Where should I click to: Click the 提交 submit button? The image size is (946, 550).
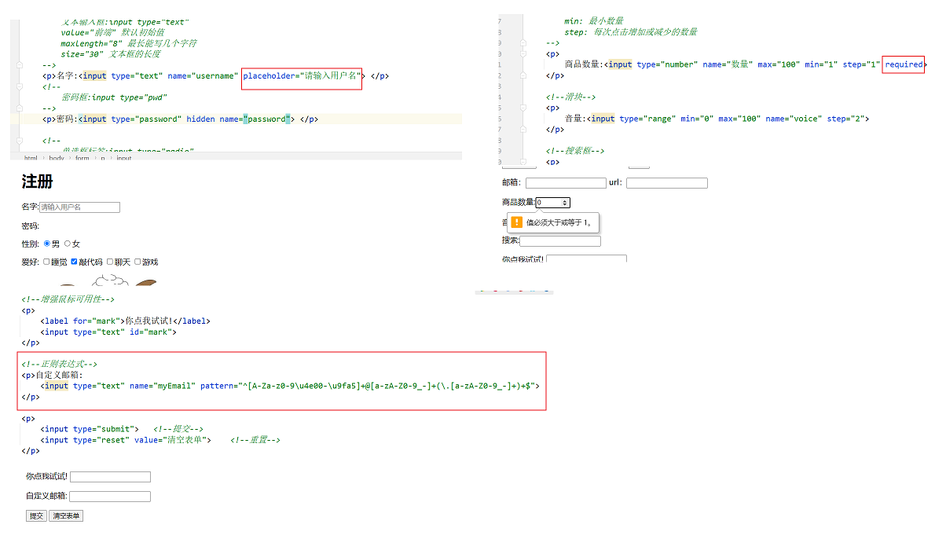36,516
